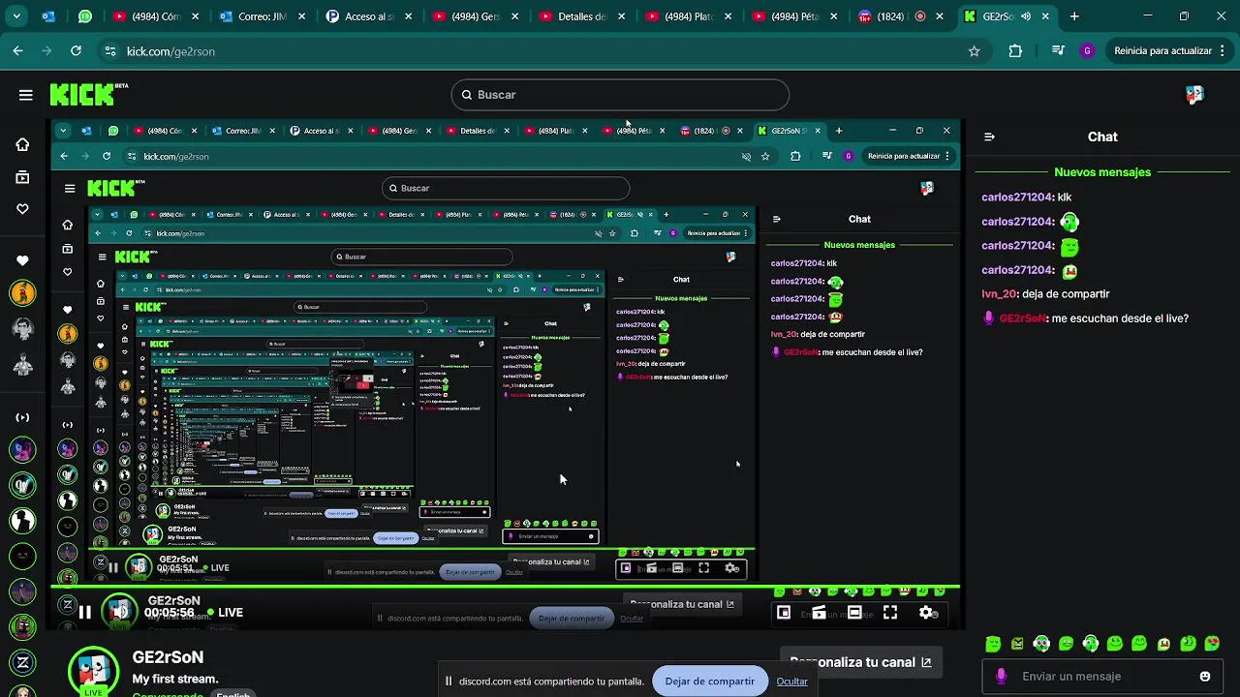This screenshot has width=1240, height=697.
Task: Open the Chrome profile G avatar
Action: tap(1087, 51)
